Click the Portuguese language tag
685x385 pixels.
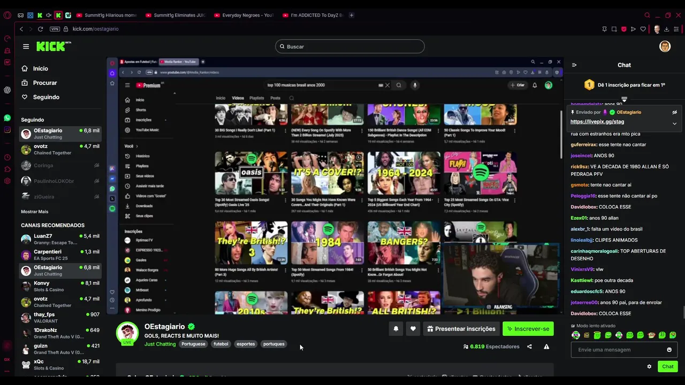(193, 344)
